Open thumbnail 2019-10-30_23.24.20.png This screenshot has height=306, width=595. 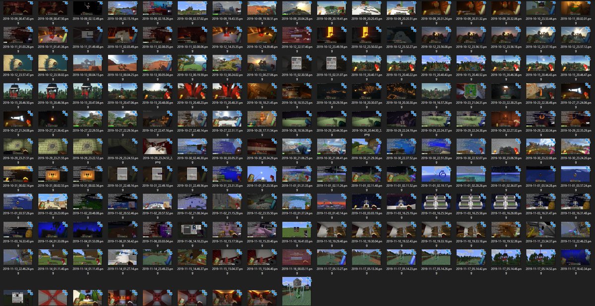pyautogui.click(x=576, y=146)
